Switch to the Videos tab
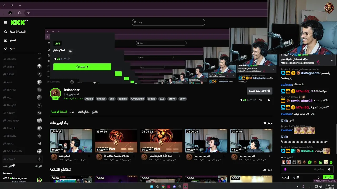The width and height of the screenshot is (337, 189). pos(83,112)
